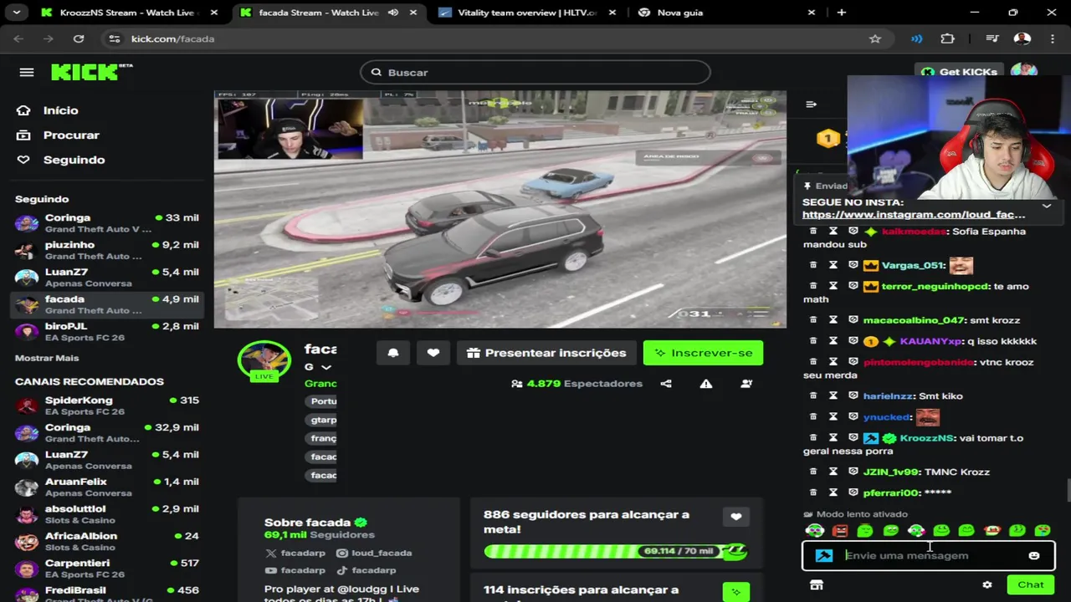Share the stream via the share icon
Image resolution: width=1071 pixels, height=602 pixels.
click(666, 384)
